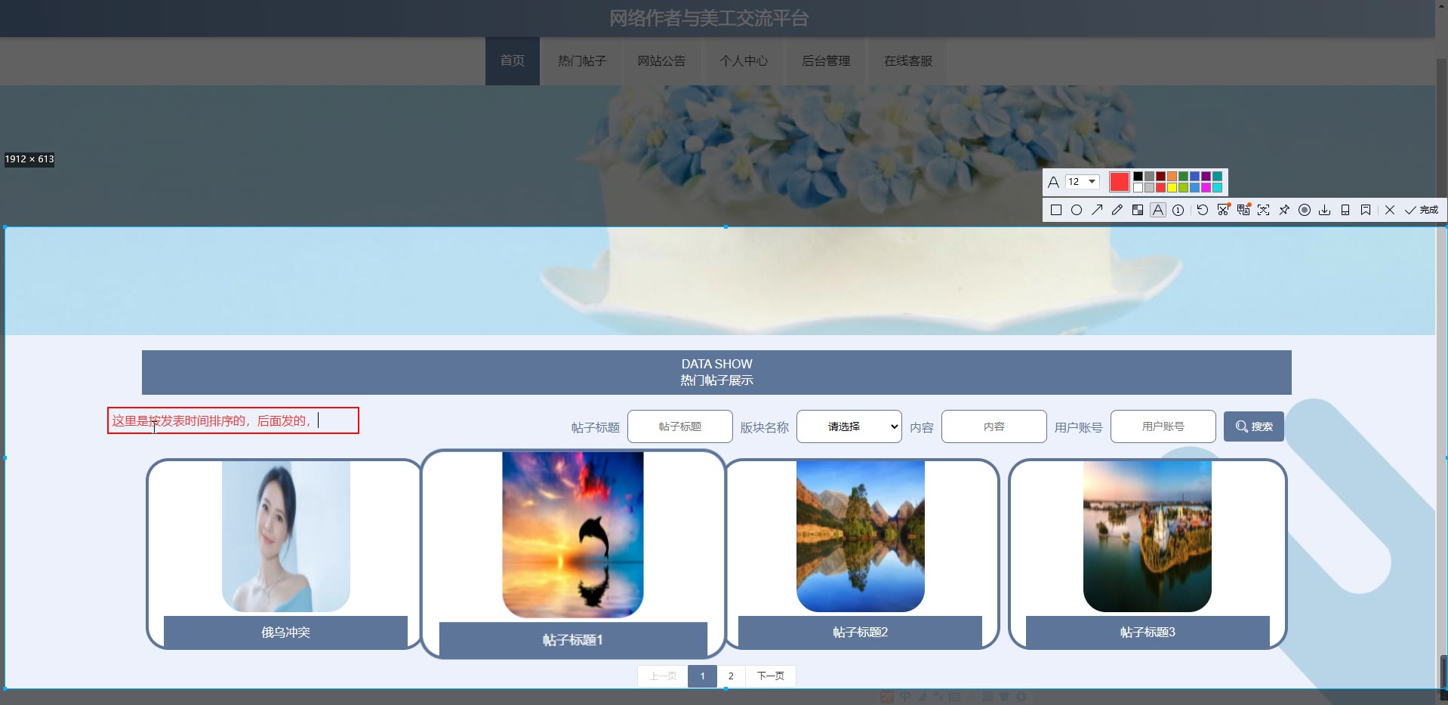1448x705 pixels.
Task: Go to pagination page 2
Action: tap(731, 676)
